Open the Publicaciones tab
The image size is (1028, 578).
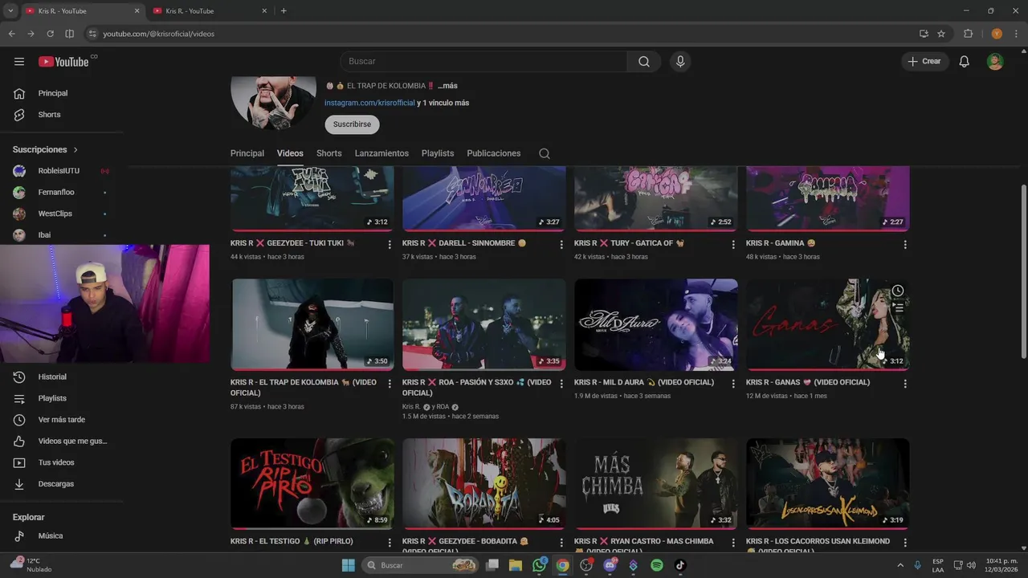click(493, 153)
